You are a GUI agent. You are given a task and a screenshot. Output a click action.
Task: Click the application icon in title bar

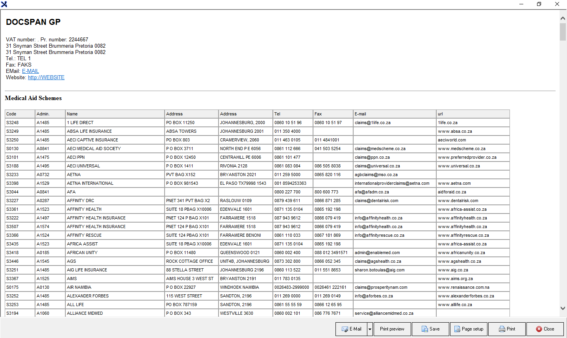(x=4, y=4)
